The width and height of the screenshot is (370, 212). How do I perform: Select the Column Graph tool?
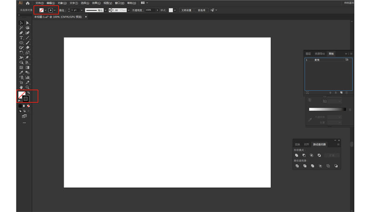28,77
